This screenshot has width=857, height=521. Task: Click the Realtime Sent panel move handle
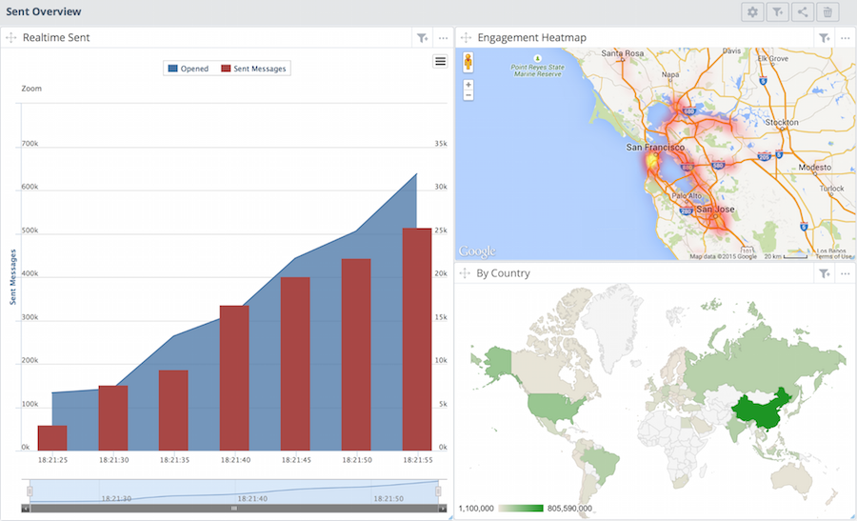tap(10, 38)
